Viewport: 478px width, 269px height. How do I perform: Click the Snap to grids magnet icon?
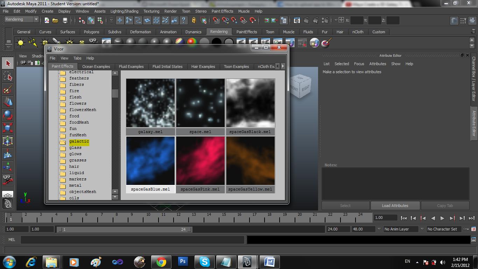tap(216, 20)
